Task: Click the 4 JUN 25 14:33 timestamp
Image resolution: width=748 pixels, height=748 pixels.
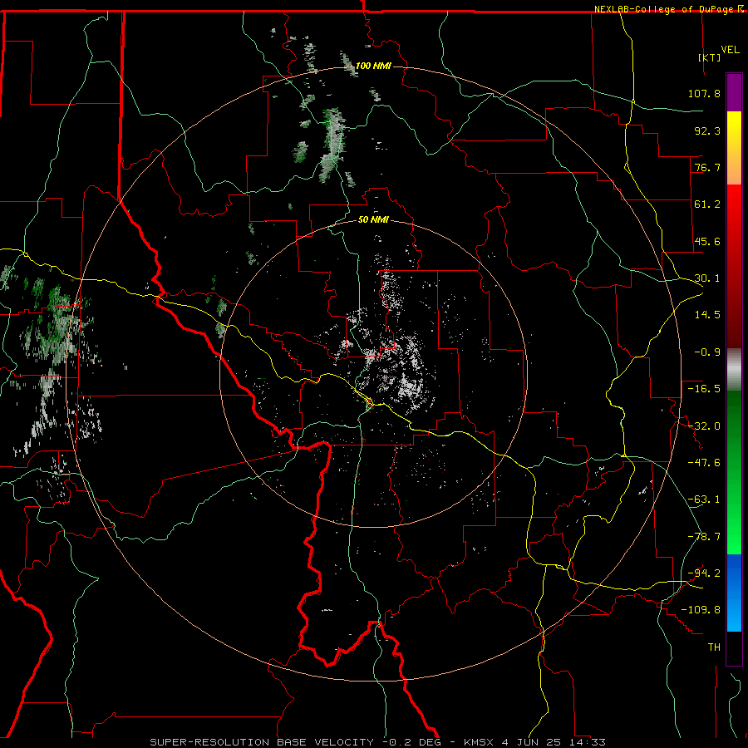Action: [554, 742]
